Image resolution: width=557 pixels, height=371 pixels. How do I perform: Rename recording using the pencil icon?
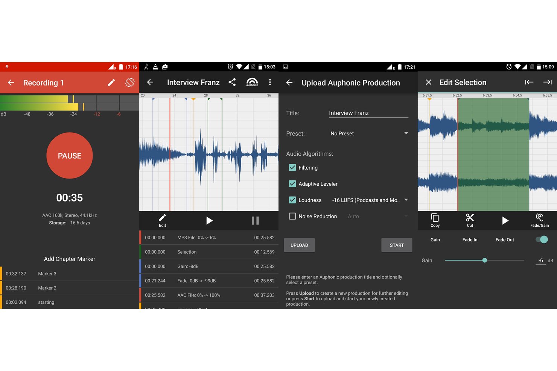(x=111, y=83)
